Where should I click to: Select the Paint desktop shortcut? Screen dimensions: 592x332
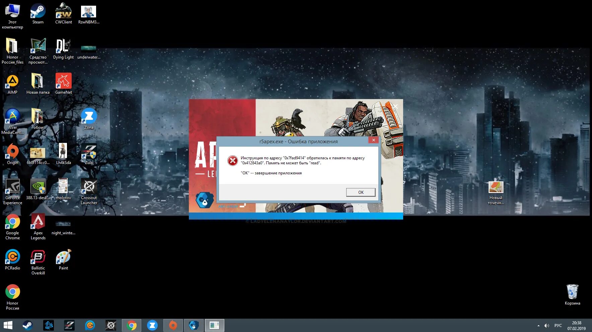coord(63,260)
